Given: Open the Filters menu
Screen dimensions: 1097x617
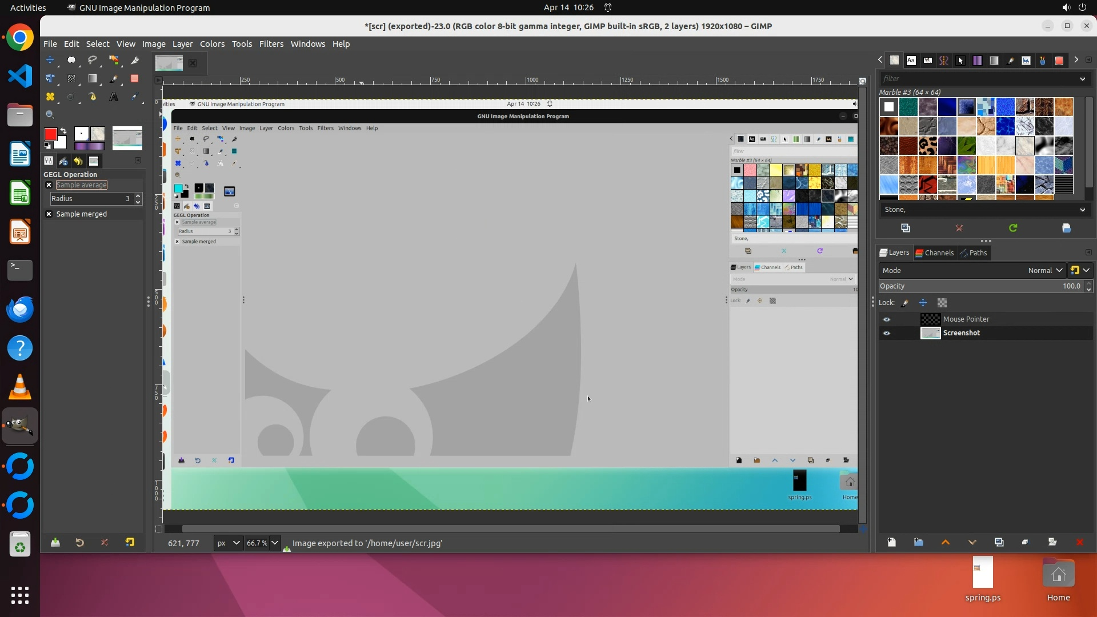Looking at the screenshot, I should pyautogui.click(x=271, y=44).
